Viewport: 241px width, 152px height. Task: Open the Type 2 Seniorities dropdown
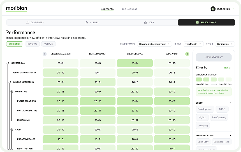[224, 44]
